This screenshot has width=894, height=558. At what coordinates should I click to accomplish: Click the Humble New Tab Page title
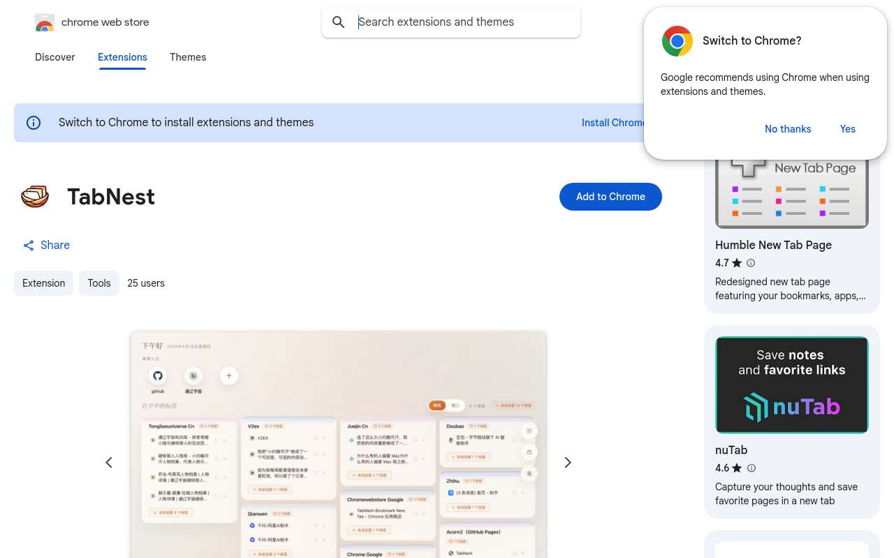click(x=773, y=245)
